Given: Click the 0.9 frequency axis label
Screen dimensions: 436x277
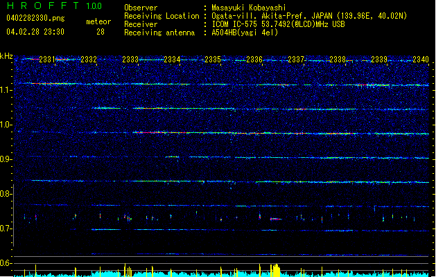Looking at the screenshot, I should tap(6, 159).
